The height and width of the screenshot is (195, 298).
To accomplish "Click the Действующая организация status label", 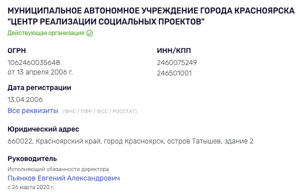I will [46, 33].
